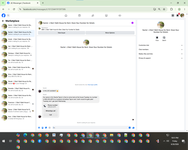Open the View buyer profile link
The image size is (188, 150).
[x=92, y=85]
